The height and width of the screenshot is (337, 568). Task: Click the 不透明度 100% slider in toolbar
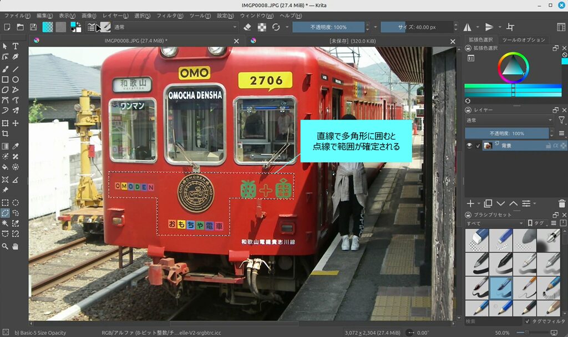point(328,27)
